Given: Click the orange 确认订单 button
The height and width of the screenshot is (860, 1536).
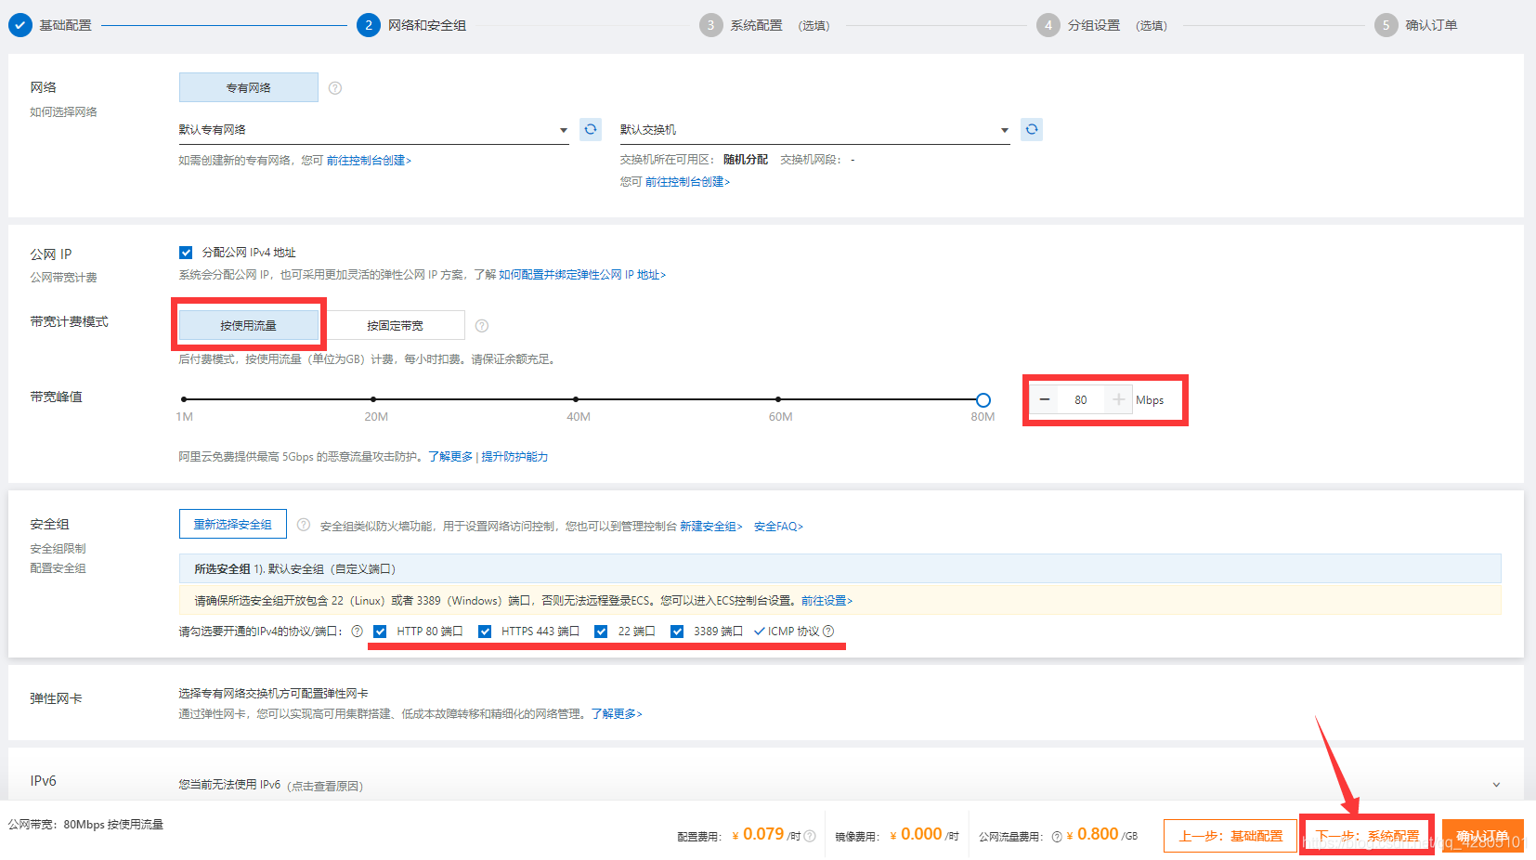Looking at the screenshot, I should [1483, 836].
